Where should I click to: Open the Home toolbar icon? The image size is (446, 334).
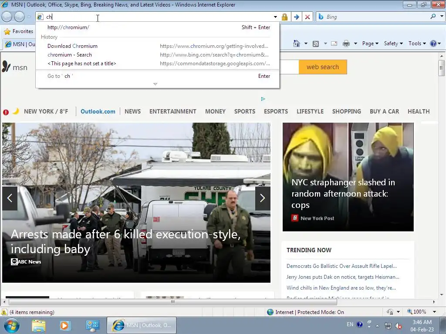296,43
